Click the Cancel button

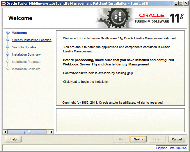[177, 139]
